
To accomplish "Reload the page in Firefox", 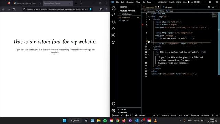I will 14,9.
